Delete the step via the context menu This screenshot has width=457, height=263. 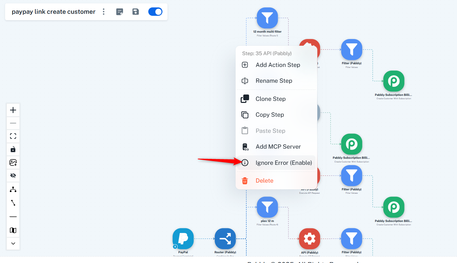(x=276, y=181)
